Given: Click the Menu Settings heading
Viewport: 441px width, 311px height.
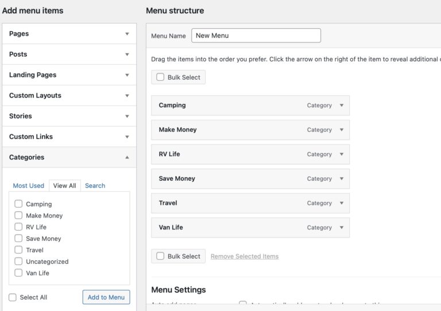Looking at the screenshot, I should pyautogui.click(x=179, y=290).
